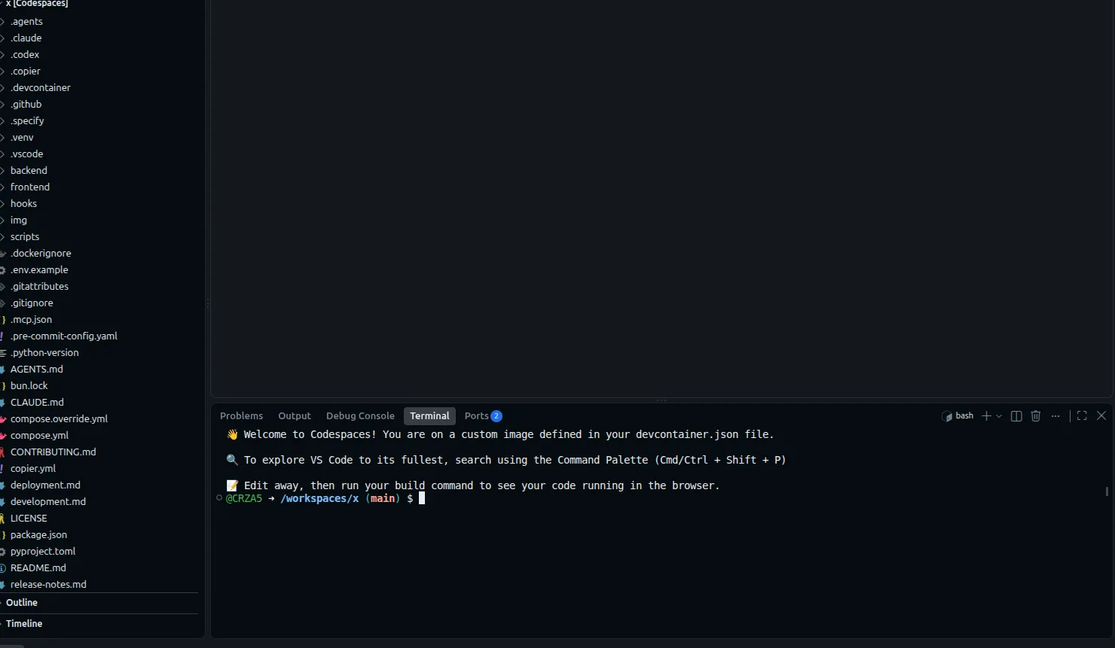The width and height of the screenshot is (1115, 648).
Task: Open the Debug Console tab
Action: point(360,416)
